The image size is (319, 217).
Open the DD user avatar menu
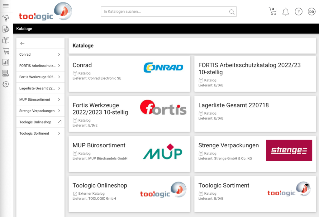point(312,12)
